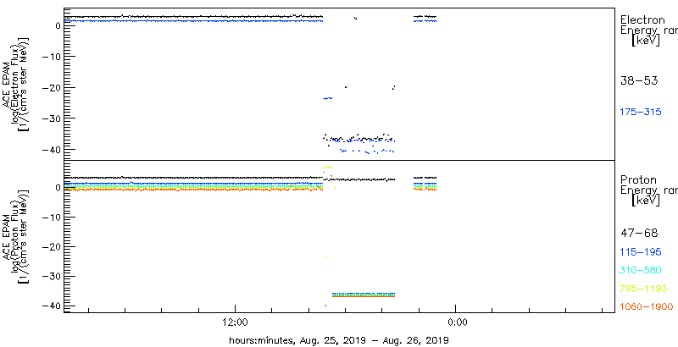Click the -30 tick label on proton axis
This screenshot has height=347, width=678.
point(53,276)
